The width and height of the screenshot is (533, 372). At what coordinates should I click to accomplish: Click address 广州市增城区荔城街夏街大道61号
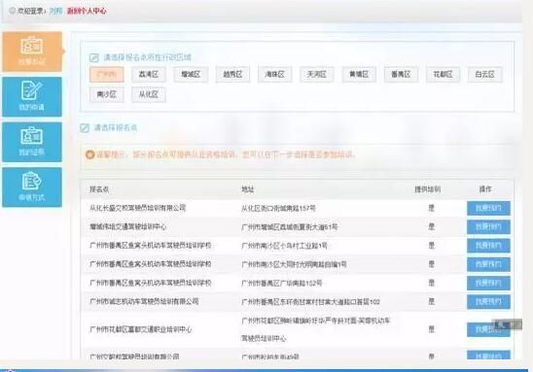click(x=290, y=226)
